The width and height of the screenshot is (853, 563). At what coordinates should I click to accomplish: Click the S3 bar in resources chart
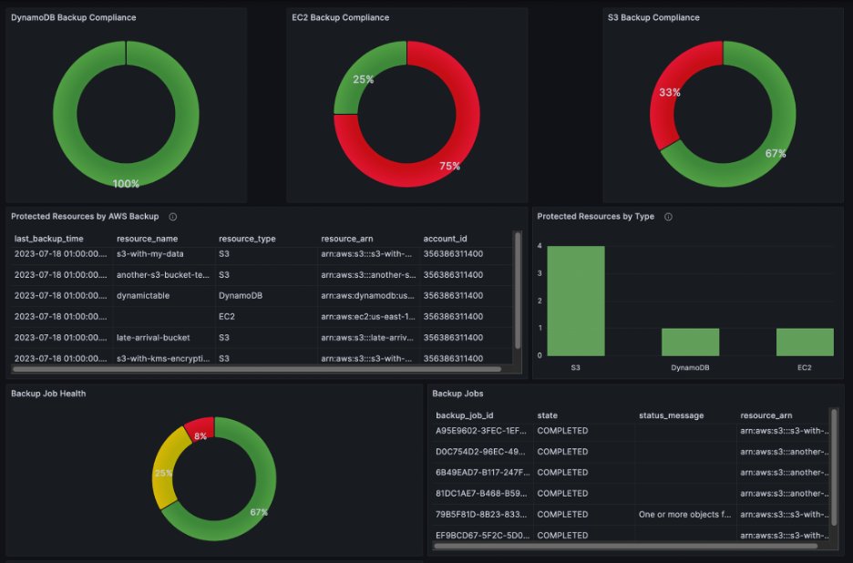coord(576,302)
